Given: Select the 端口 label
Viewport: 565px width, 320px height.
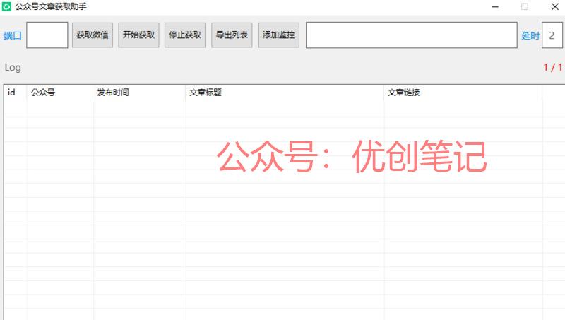Looking at the screenshot, I should 13,35.
